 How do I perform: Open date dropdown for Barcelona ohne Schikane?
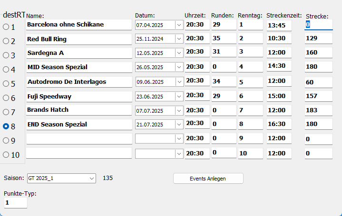tap(179, 25)
